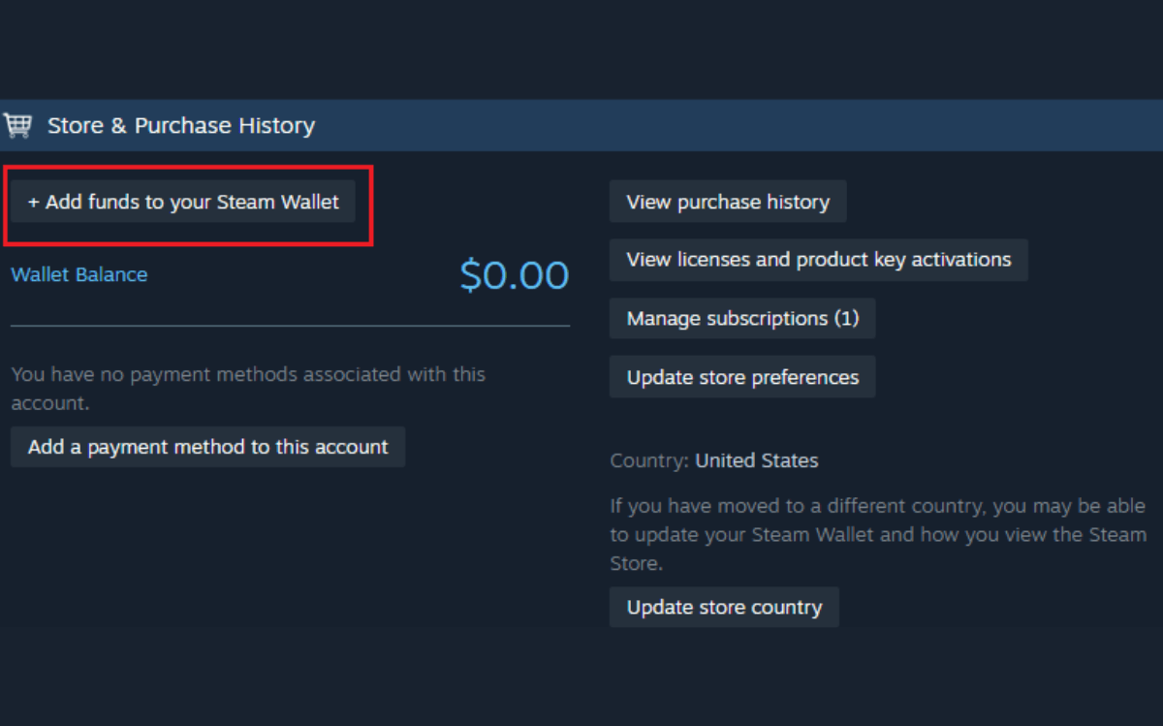1163x726 pixels.
Task: View licenses and product key activations
Action: 818,260
